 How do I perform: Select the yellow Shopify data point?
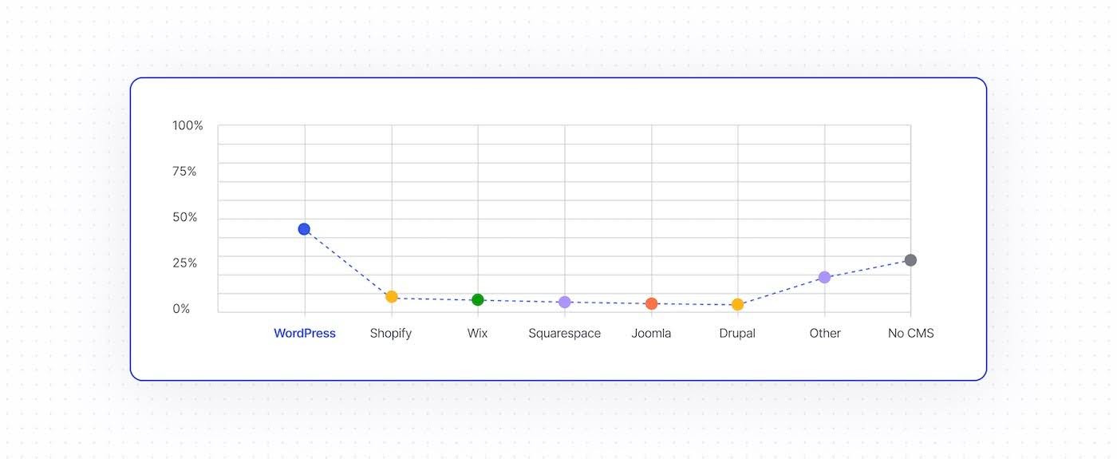[x=392, y=297]
